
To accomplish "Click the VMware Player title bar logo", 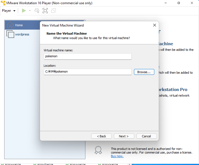I will pyautogui.click(x=3, y=3).
